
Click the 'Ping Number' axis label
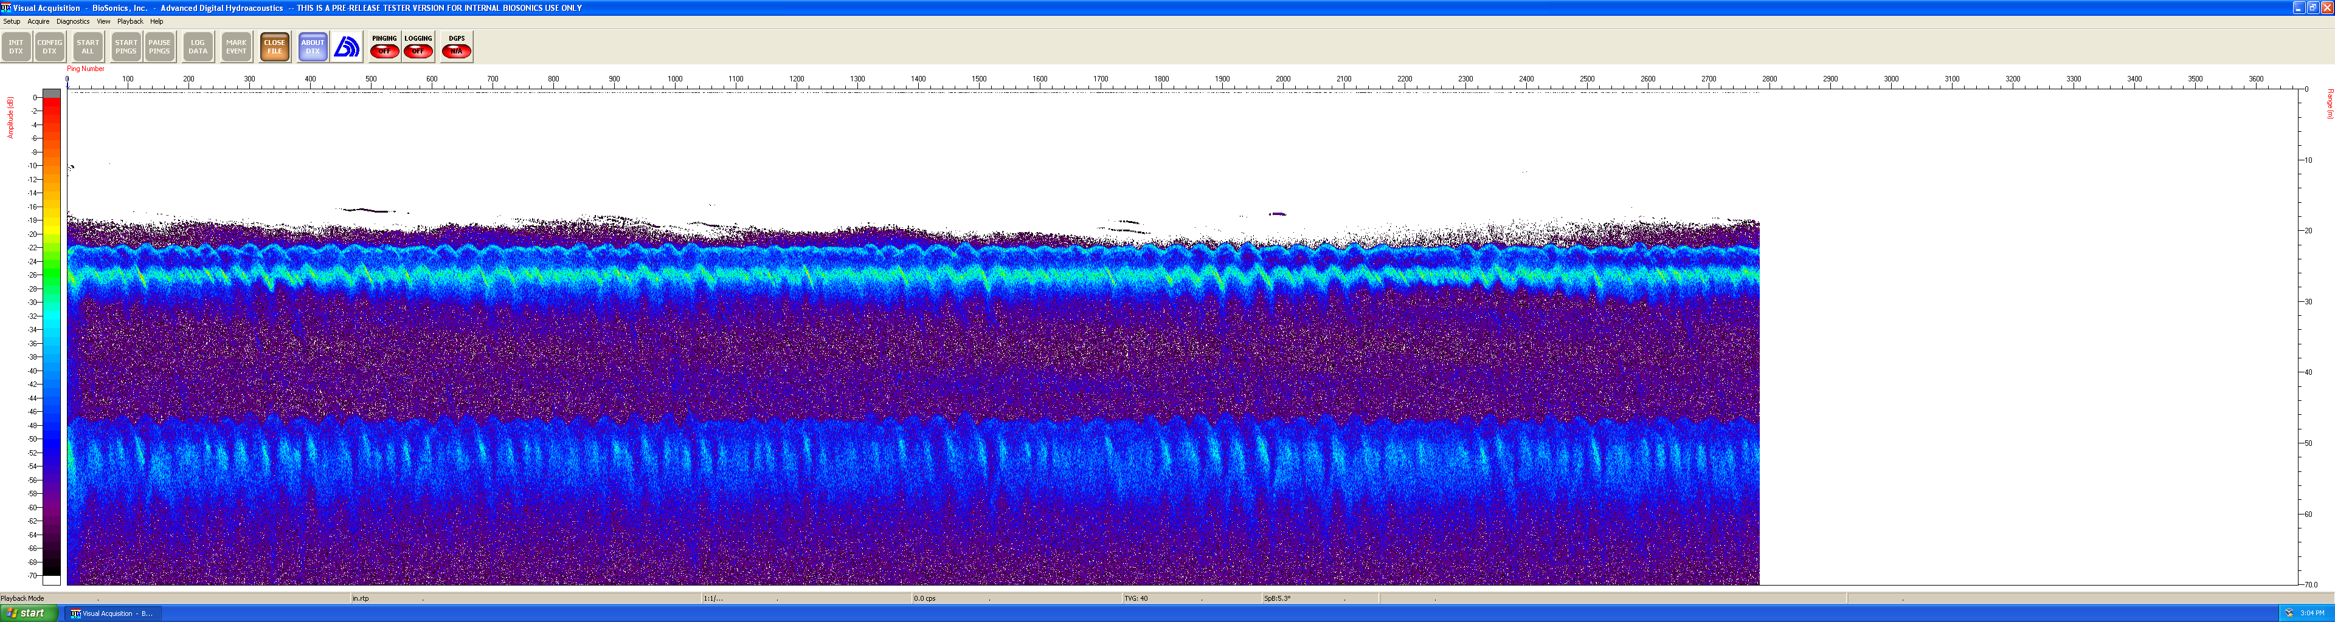(x=85, y=69)
